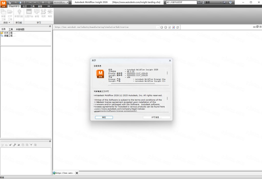Switch to the 查看 ribbon tab
262x179 pixels.
[40, 6]
